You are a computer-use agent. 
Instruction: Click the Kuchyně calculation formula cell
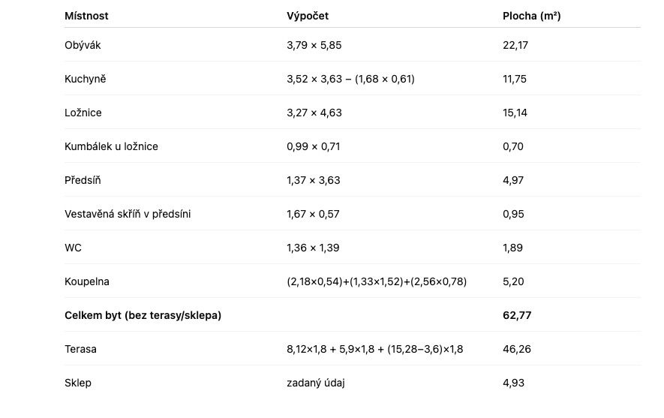350,79
